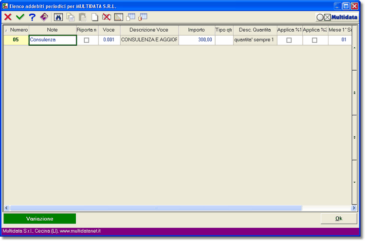This screenshot has width=365, height=241.
Task: Minimize the Elenco addebiti periodici window
Action: click(338, 6)
